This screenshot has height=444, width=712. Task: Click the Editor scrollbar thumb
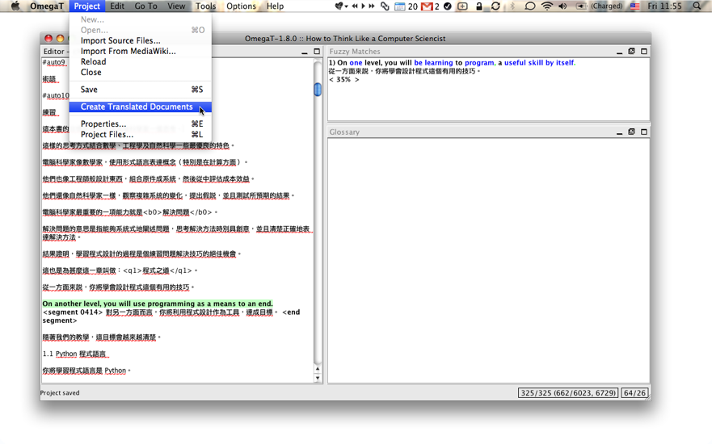click(318, 90)
